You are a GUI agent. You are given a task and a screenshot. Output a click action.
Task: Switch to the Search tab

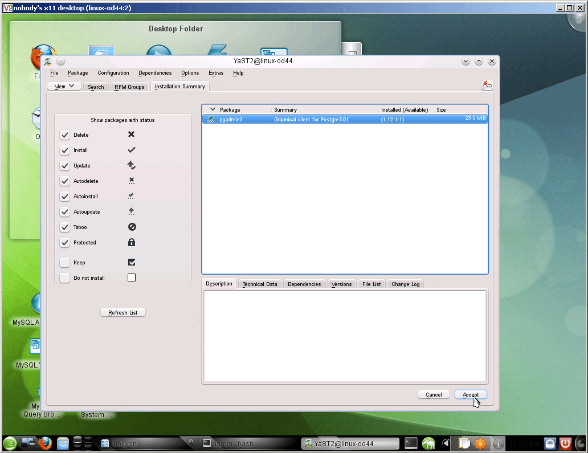point(96,87)
